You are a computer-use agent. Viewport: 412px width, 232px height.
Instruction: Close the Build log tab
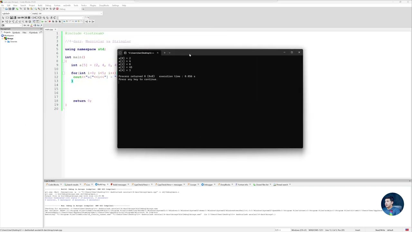click(x=108, y=185)
